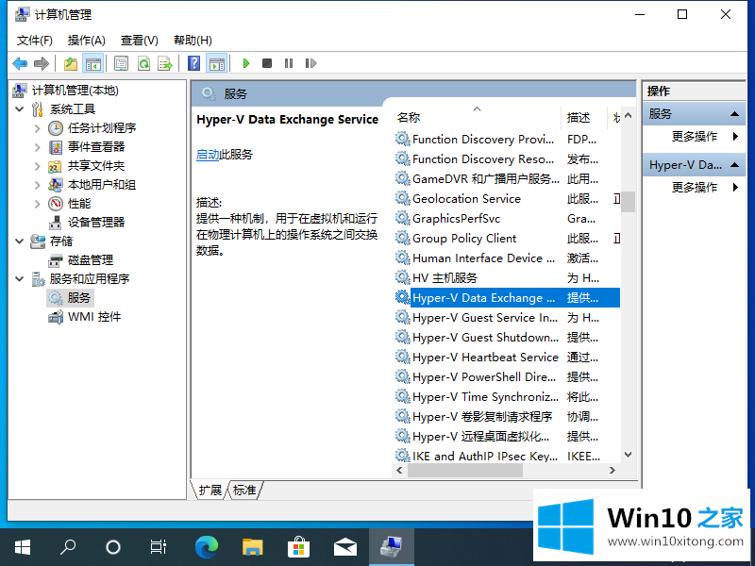
Task: Select WMI 控件 in the tree
Action: click(x=94, y=317)
